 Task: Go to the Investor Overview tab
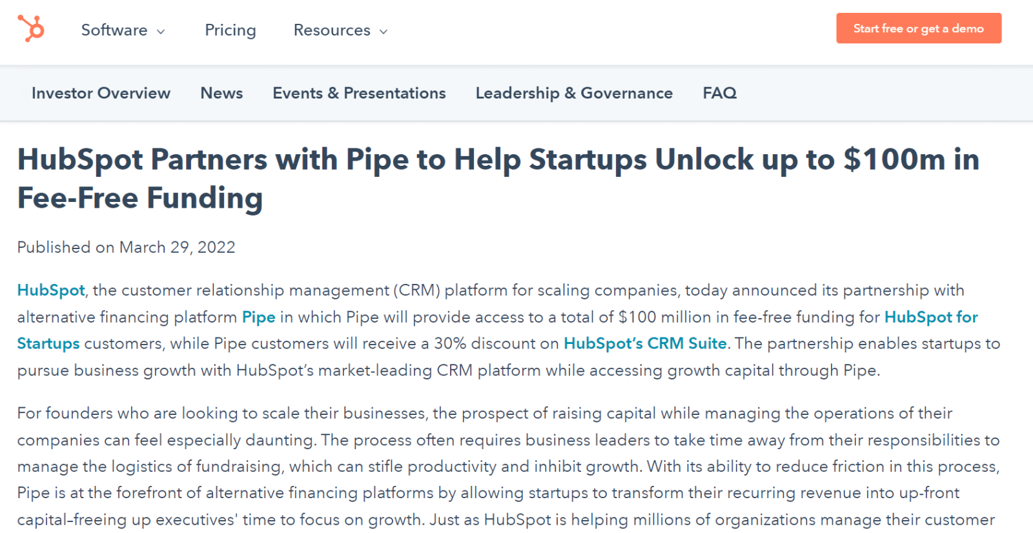coord(101,93)
